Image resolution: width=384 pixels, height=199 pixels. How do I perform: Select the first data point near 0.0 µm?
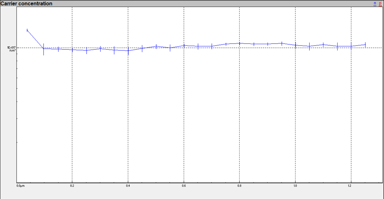(x=27, y=31)
